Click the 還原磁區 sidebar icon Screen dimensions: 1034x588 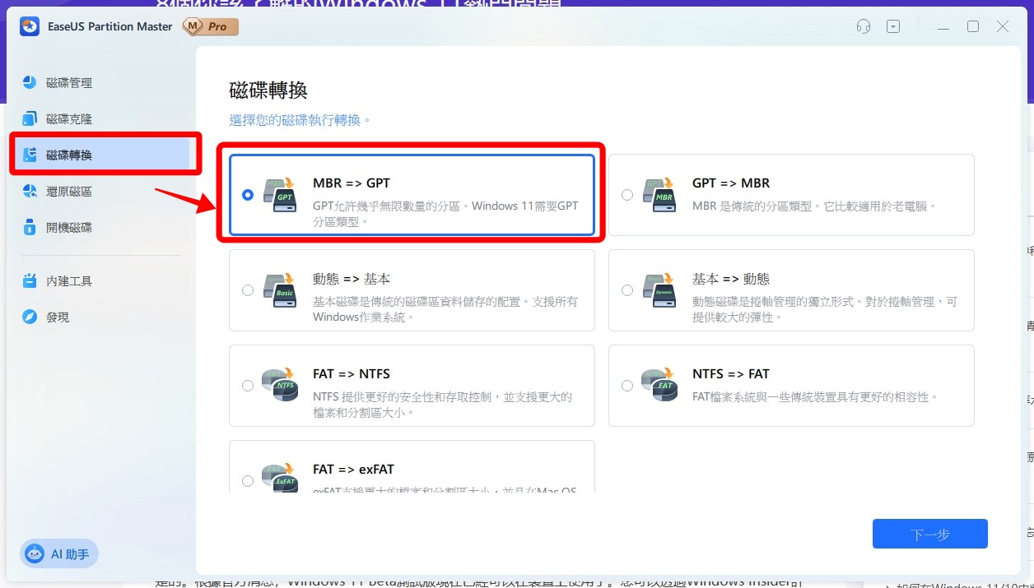click(x=30, y=191)
